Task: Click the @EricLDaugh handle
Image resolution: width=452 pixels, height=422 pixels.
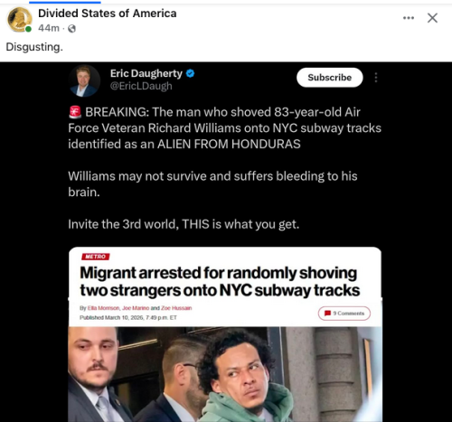Action: click(x=141, y=86)
